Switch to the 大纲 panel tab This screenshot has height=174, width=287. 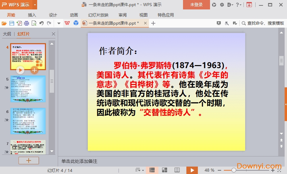pos(7,34)
